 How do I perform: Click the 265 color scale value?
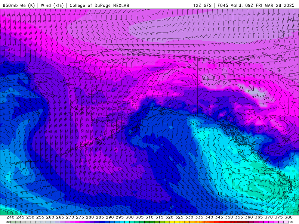pyautogui.click(x=60, y=217)
